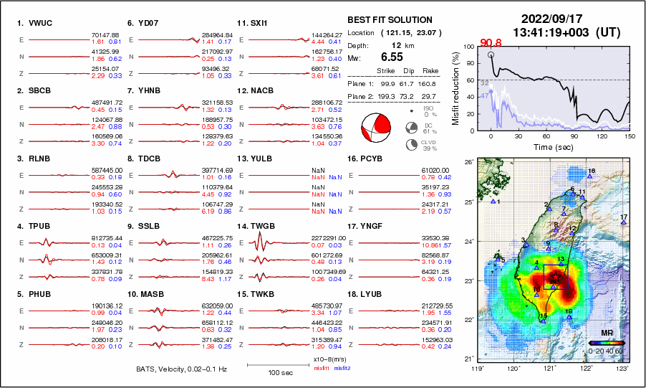The height and width of the screenshot is (388, 646).
Task: Click the BEST FIT SOLUTION title
Action: tap(390, 20)
